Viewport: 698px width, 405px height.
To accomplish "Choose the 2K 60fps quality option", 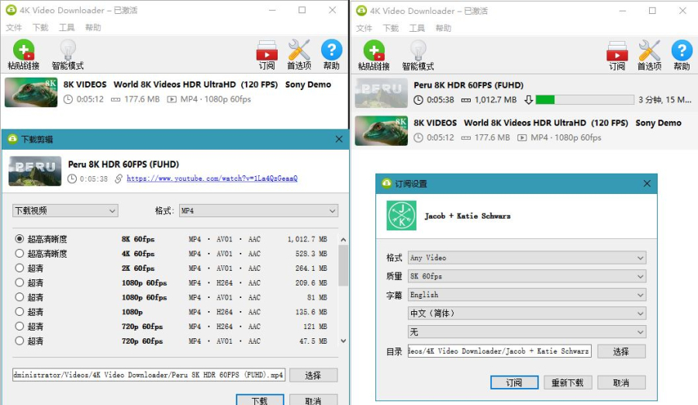I will click(19, 268).
